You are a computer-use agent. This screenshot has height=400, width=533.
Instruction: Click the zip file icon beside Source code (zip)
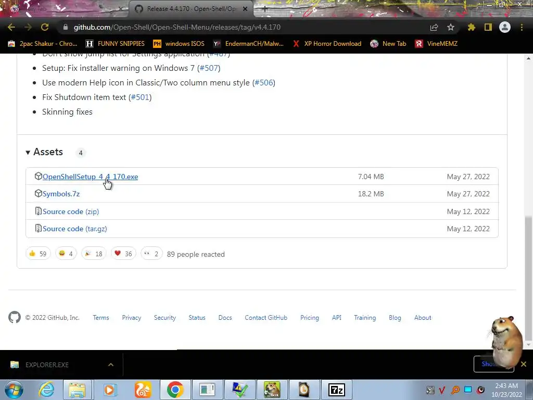click(x=38, y=211)
